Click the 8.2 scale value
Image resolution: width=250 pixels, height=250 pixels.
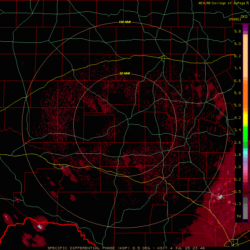click(x=237, y=56)
